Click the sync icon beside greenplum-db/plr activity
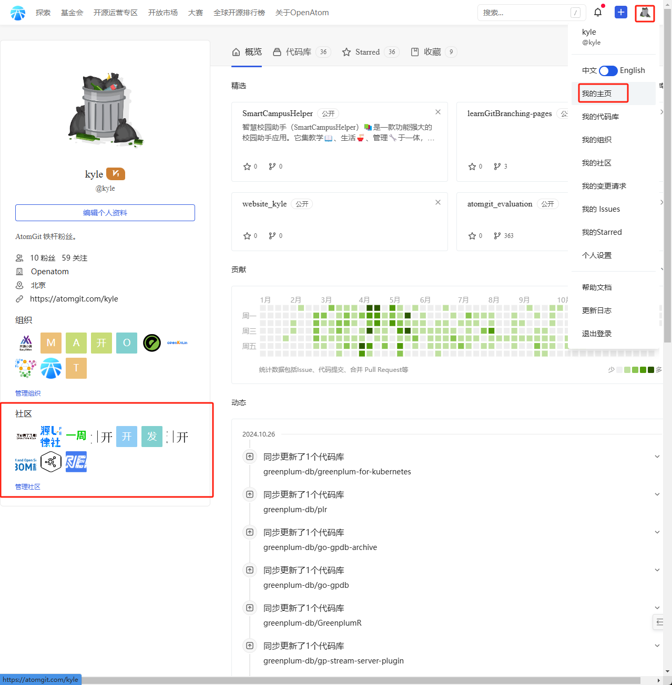Image resolution: width=672 pixels, height=685 pixels. (x=250, y=494)
